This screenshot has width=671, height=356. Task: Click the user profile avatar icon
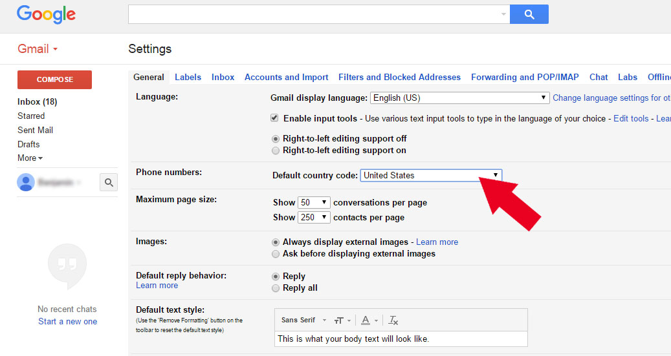click(26, 182)
